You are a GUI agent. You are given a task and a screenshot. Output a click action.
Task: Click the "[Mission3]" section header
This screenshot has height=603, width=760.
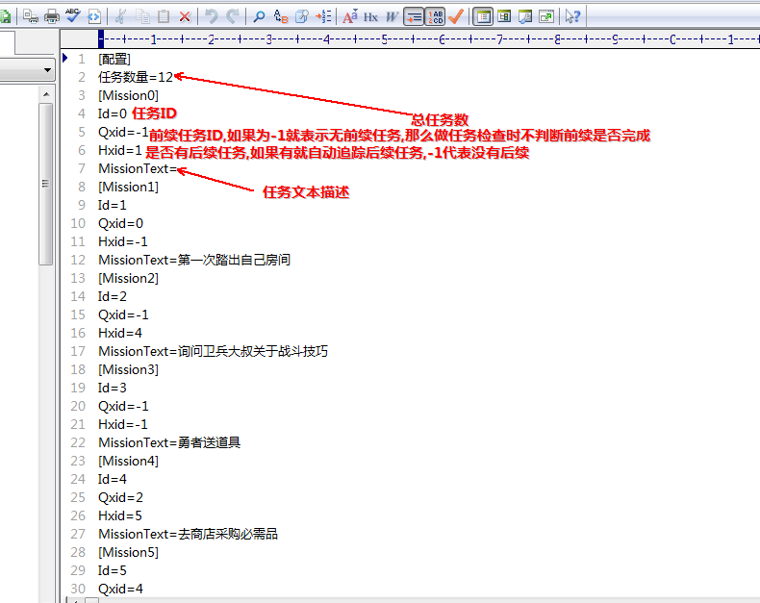pyautogui.click(x=129, y=370)
